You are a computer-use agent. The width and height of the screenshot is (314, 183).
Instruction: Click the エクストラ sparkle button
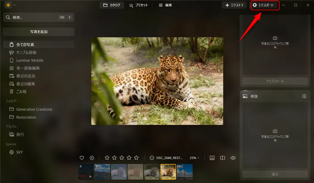234,5
